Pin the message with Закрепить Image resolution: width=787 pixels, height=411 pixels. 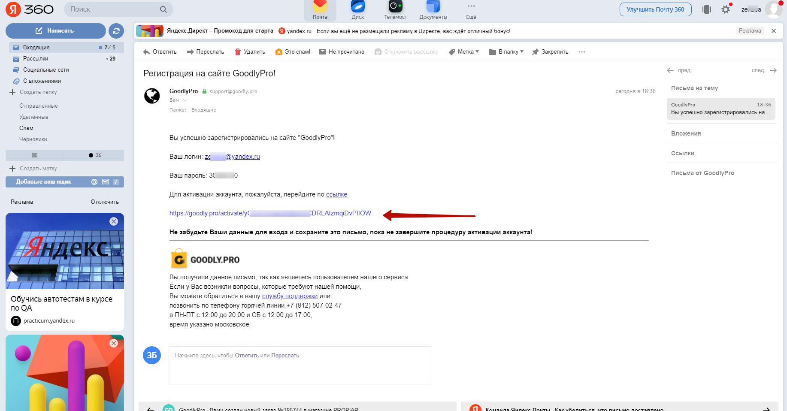[550, 52]
